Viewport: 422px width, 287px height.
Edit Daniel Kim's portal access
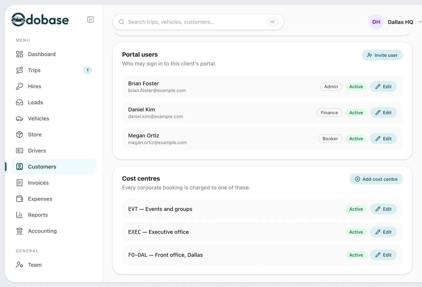[383, 113]
